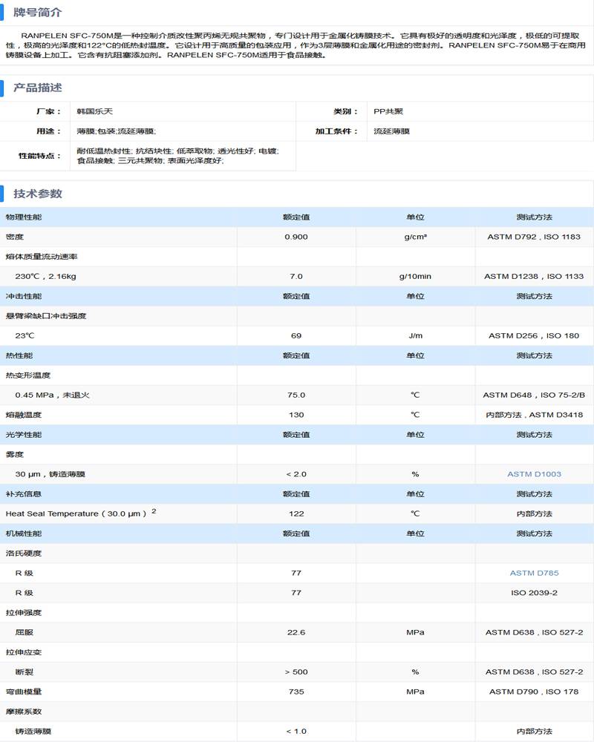Click the category value PP共聚
Image resolution: width=594 pixels, height=742 pixels.
[x=388, y=111]
